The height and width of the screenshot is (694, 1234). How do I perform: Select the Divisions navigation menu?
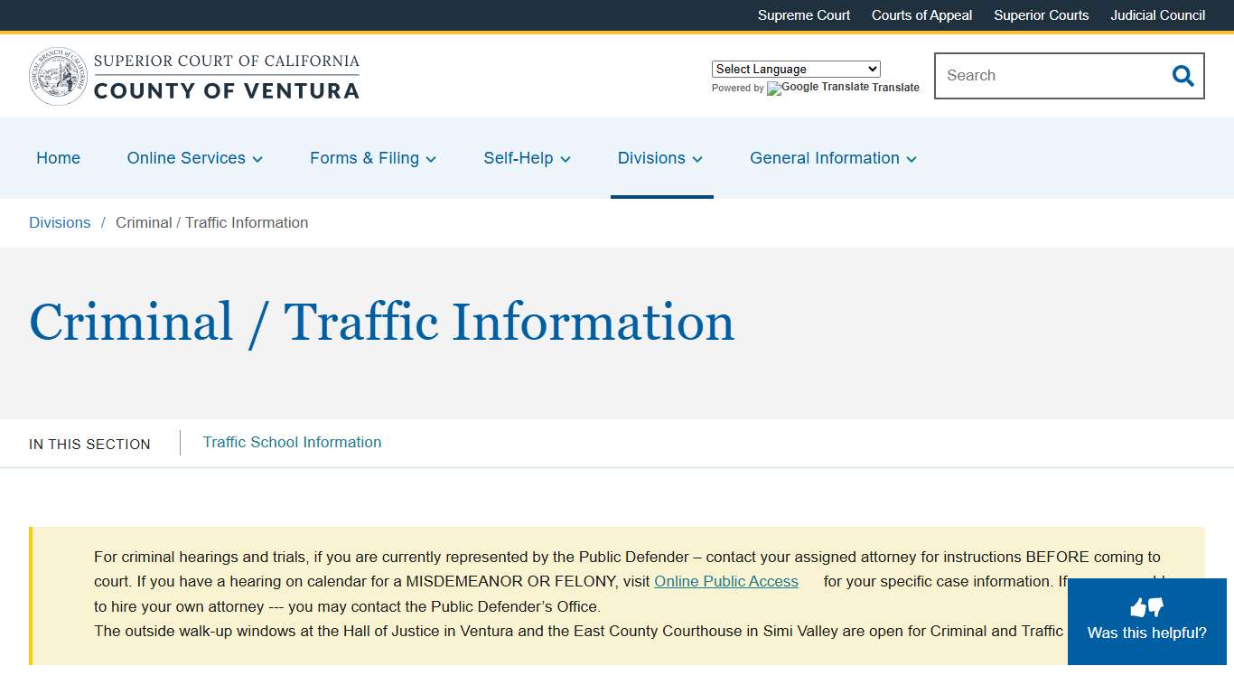[x=659, y=158]
